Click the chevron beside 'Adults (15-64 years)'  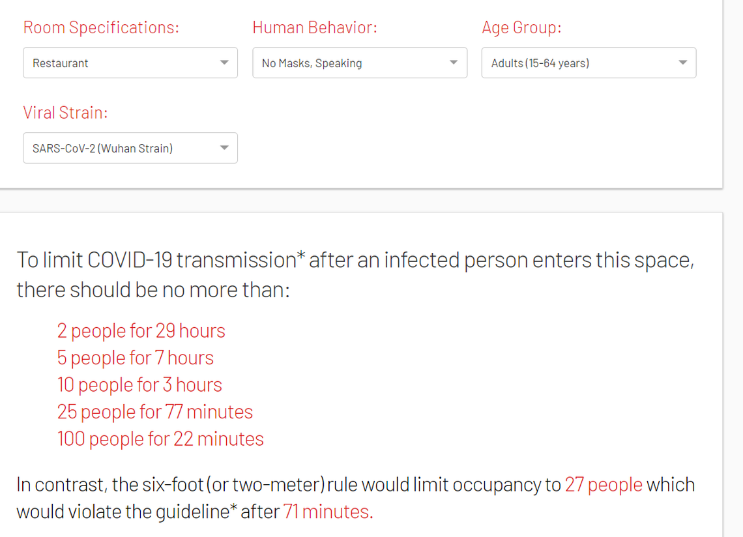[x=682, y=63]
